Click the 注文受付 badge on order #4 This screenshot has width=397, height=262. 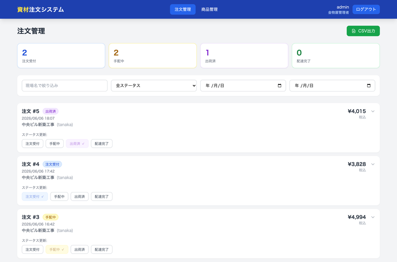coord(52,164)
